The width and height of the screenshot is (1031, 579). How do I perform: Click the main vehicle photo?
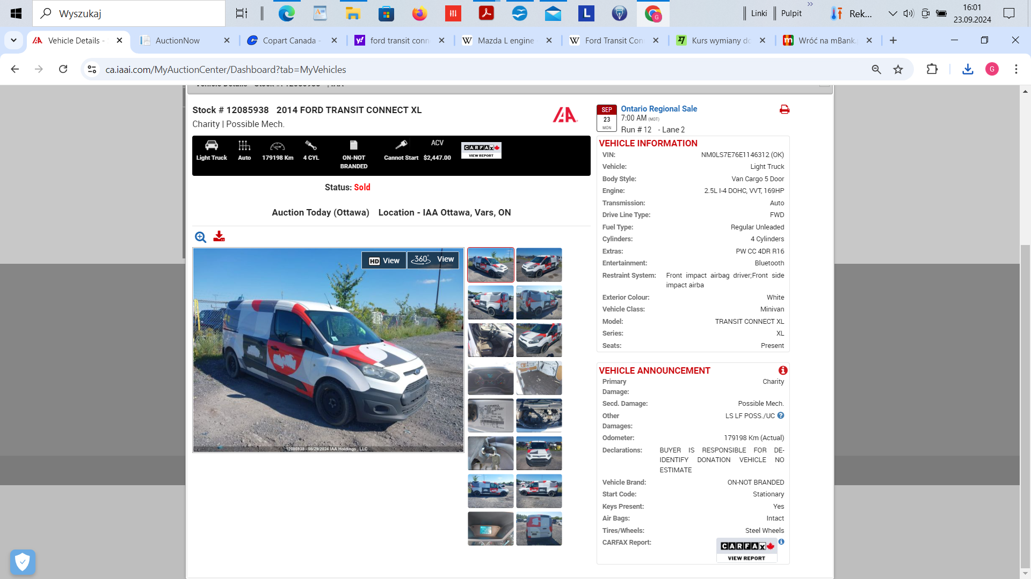tap(328, 350)
